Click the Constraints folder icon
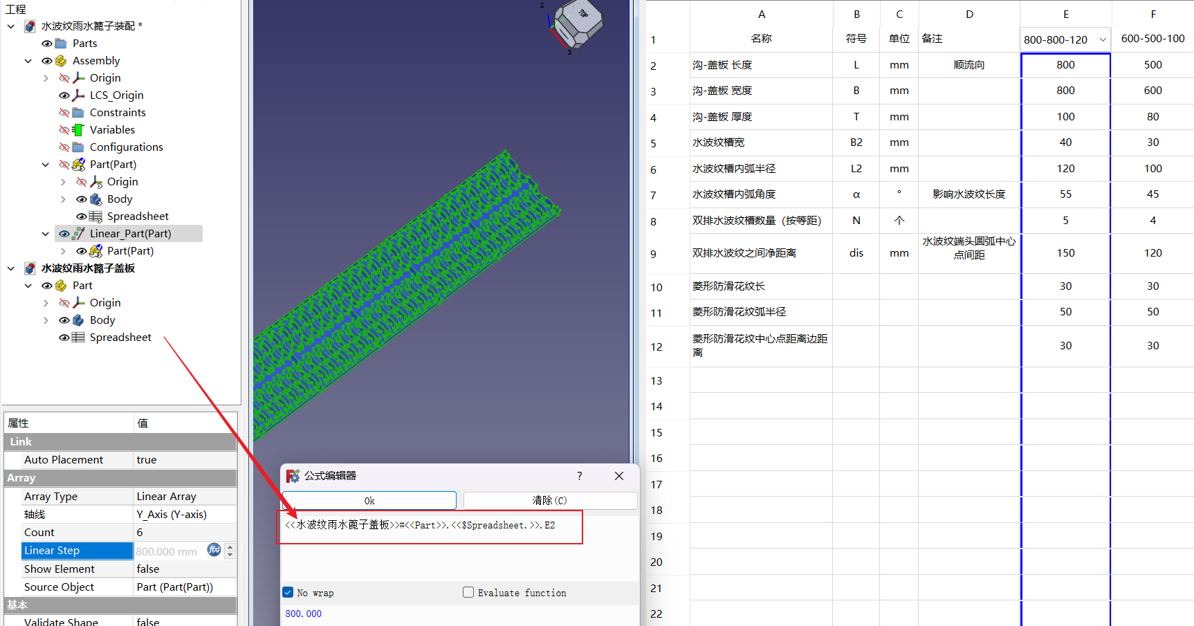 (x=78, y=113)
